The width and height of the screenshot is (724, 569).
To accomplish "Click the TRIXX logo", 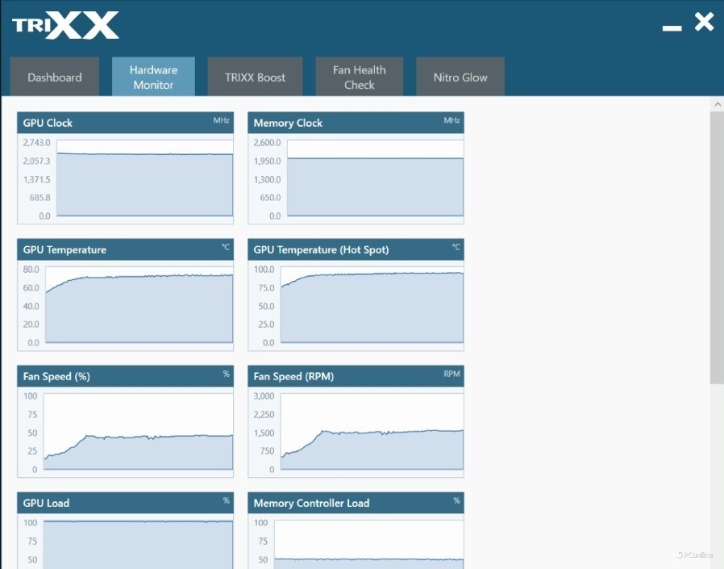I will click(65, 25).
